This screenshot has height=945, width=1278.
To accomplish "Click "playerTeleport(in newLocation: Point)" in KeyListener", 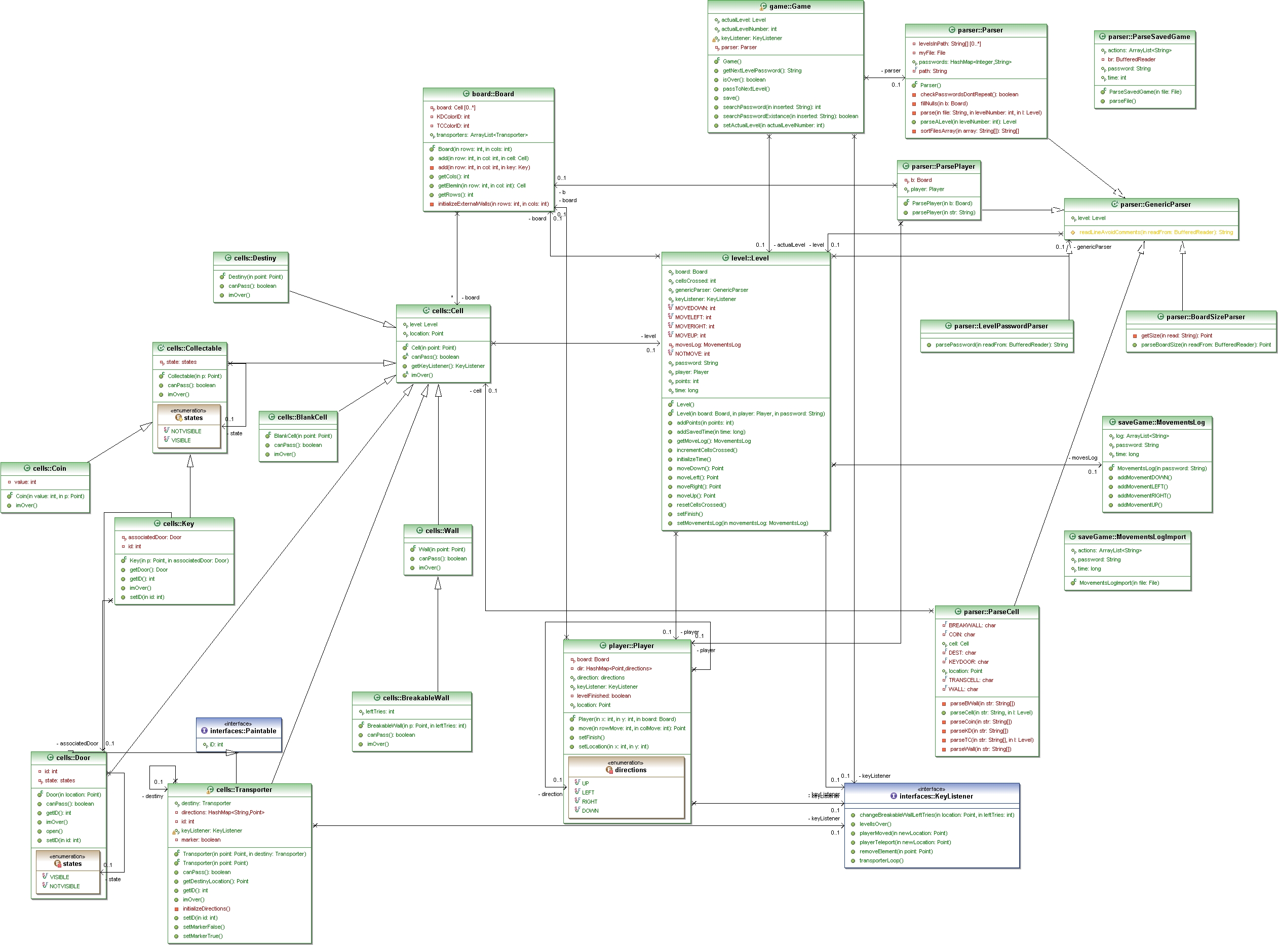I will tap(905, 843).
